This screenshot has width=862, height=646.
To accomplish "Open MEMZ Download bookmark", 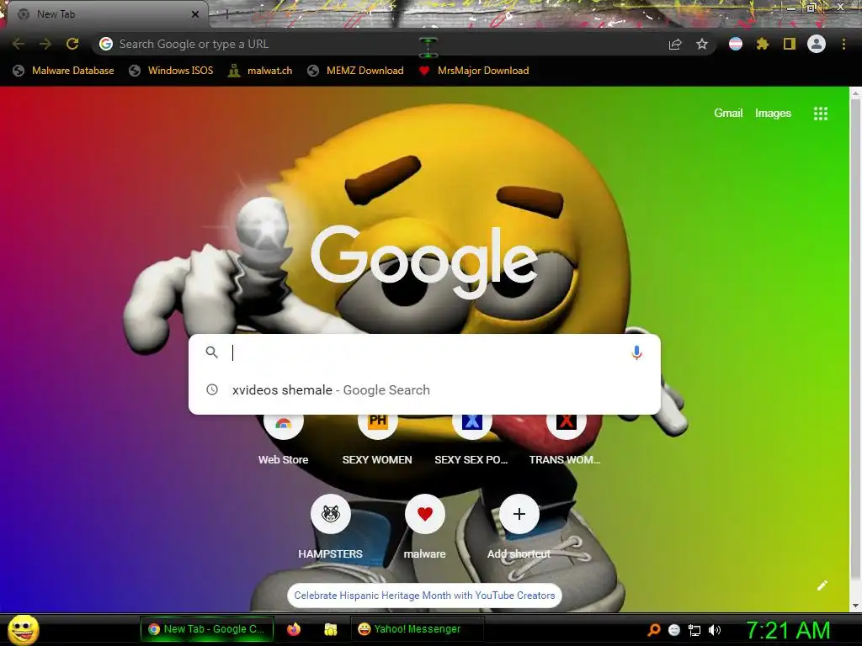I will 356,71.
